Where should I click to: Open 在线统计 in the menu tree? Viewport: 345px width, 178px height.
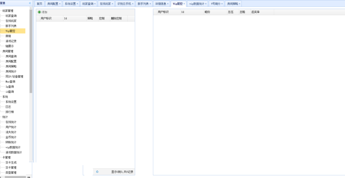pyautogui.click(x=11, y=122)
